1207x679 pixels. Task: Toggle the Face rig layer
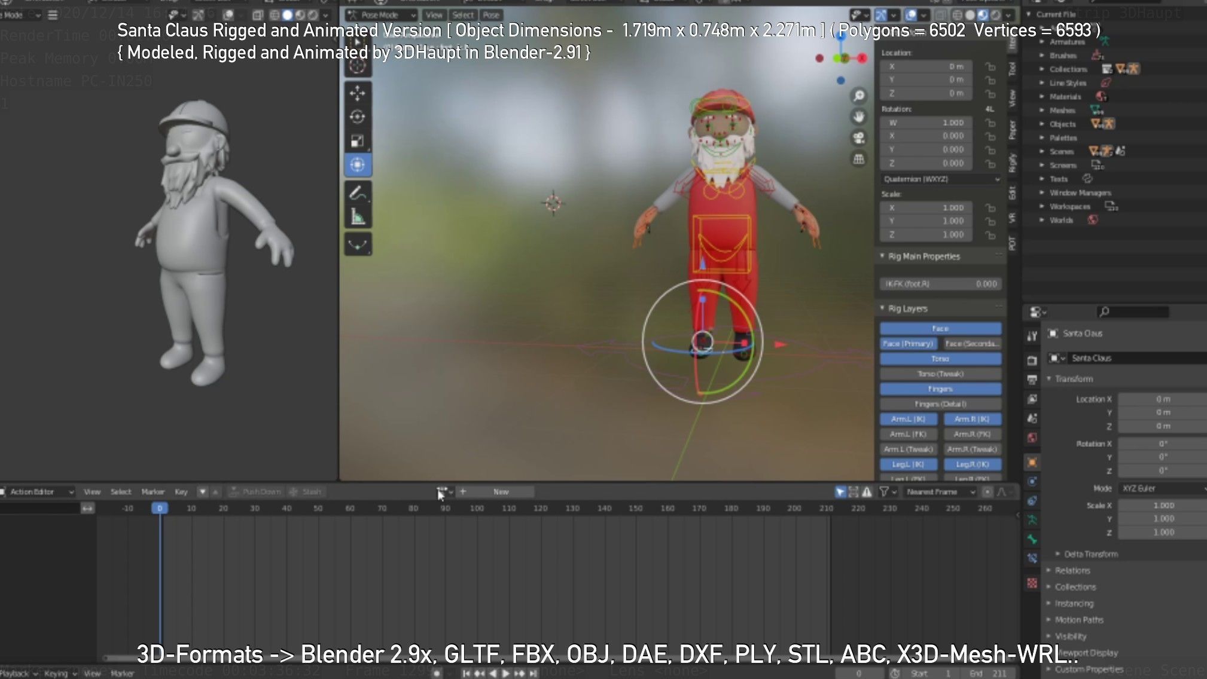click(x=940, y=329)
